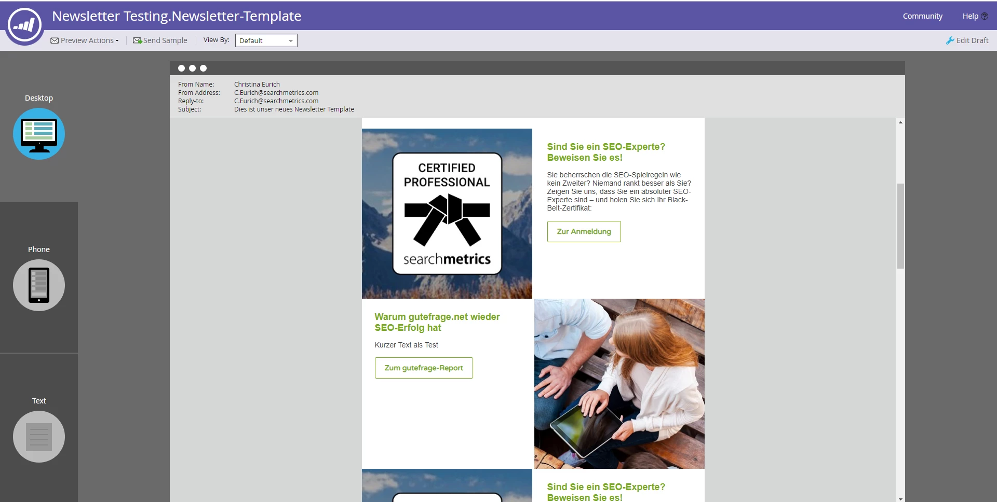
Task: Switch to Phone preview icon
Action: pyautogui.click(x=39, y=285)
